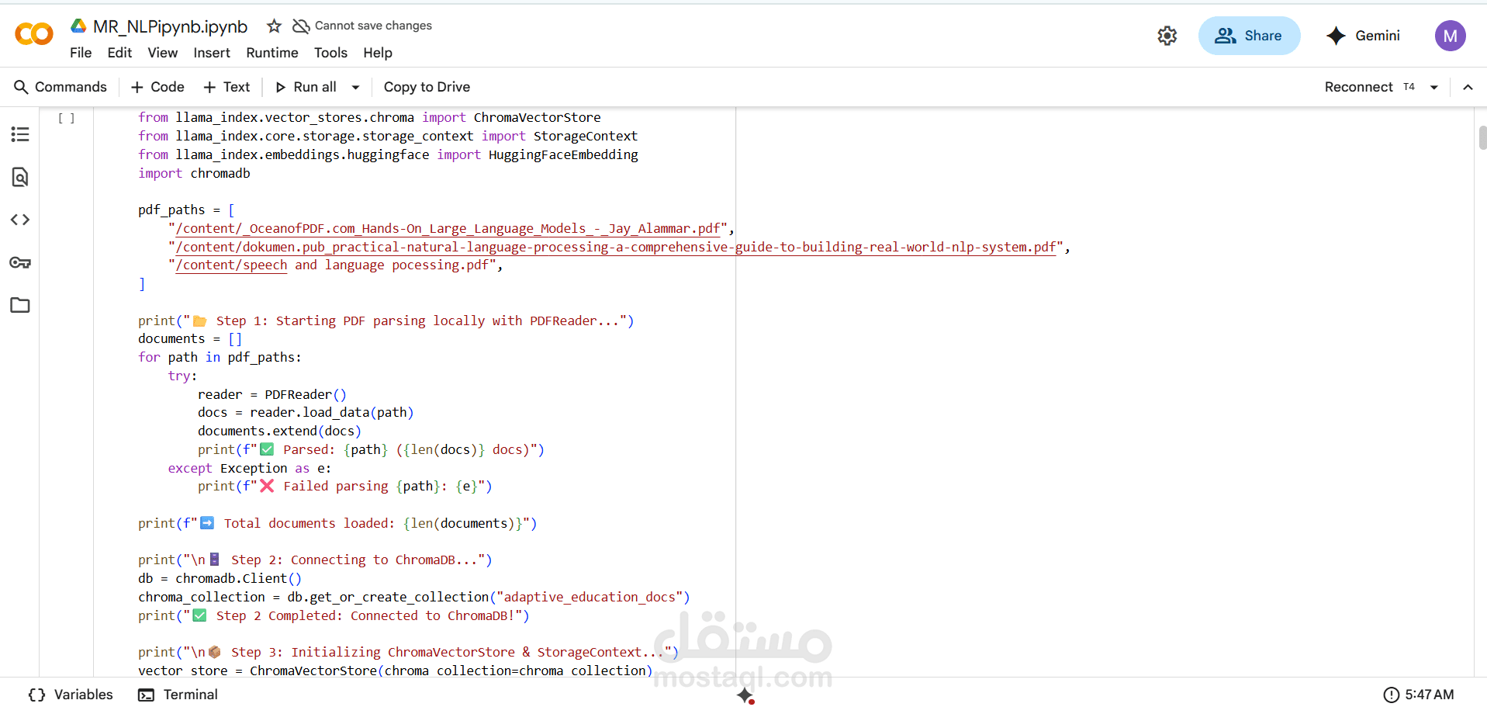Open the Insert menu

tap(212, 53)
